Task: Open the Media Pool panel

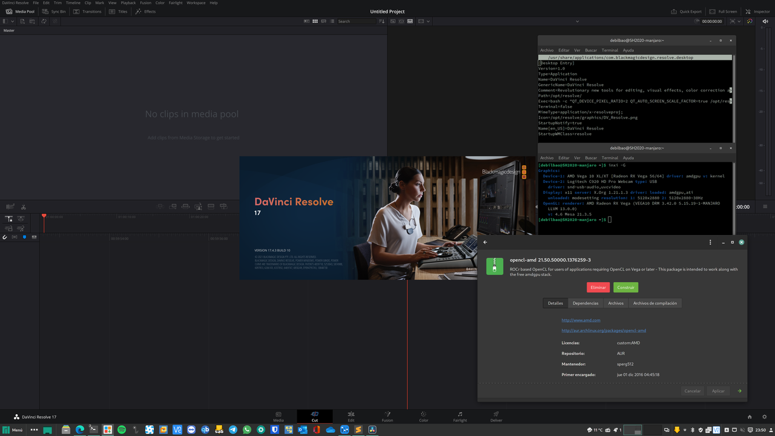Action: pos(20,12)
